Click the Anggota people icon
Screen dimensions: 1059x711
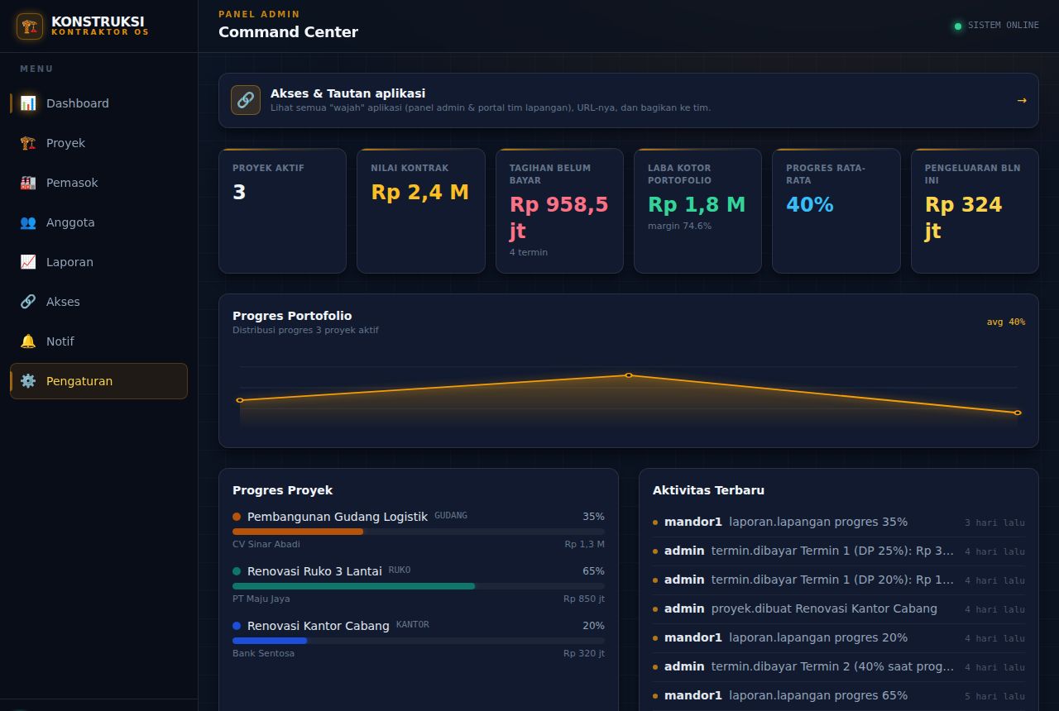pyautogui.click(x=28, y=222)
